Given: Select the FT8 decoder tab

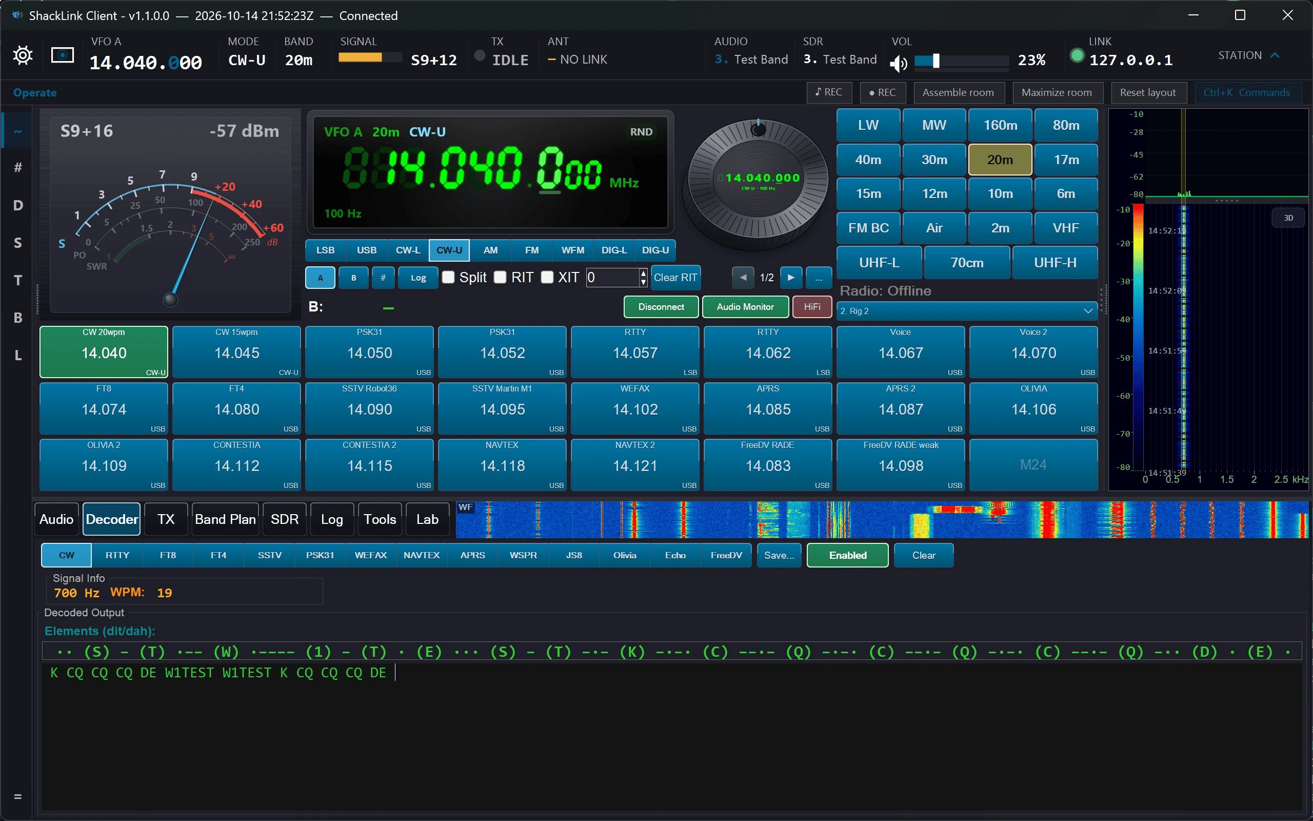Looking at the screenshot, I should [168, 555].
